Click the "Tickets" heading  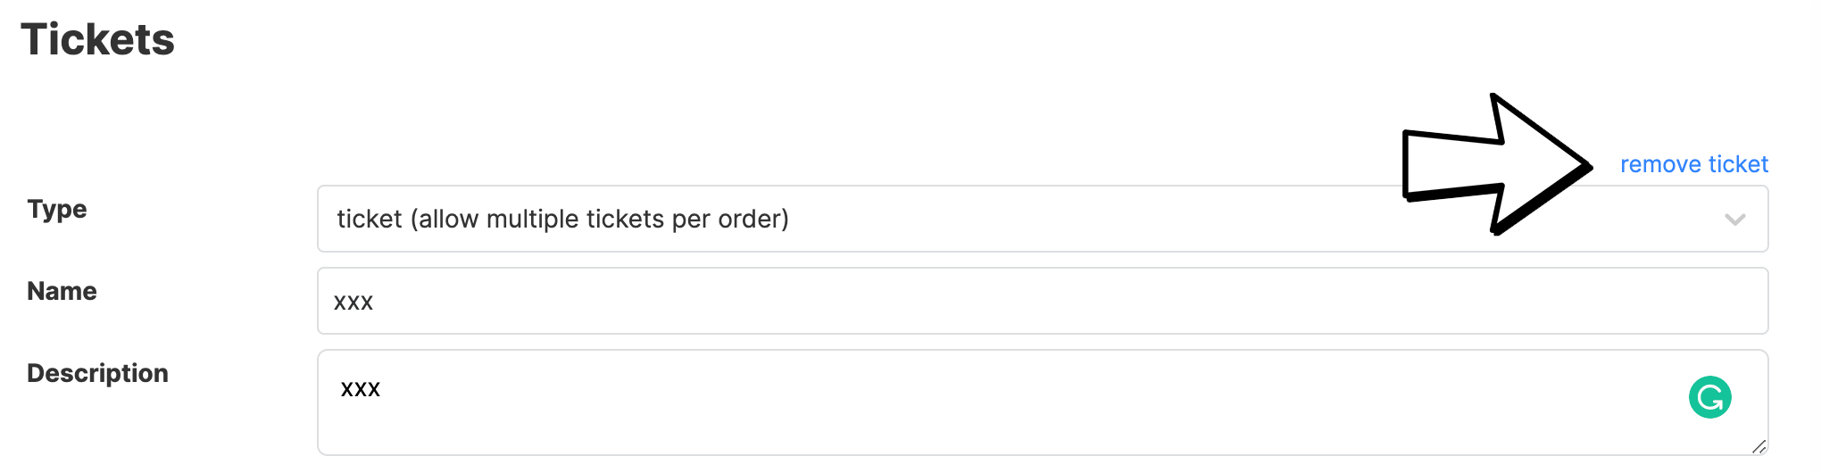click(x=98, y=40)
